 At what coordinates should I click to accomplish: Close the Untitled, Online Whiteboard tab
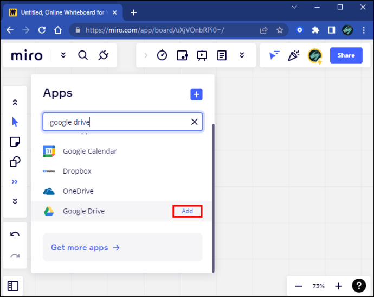(x=115, y=12)
